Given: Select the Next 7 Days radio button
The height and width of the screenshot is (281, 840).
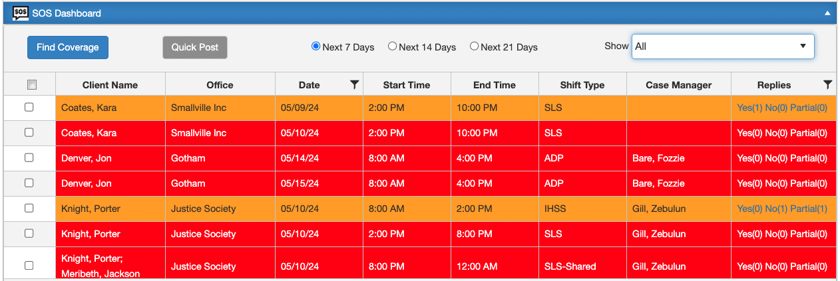Looking at the screenshot, I should tap(316, 47).
